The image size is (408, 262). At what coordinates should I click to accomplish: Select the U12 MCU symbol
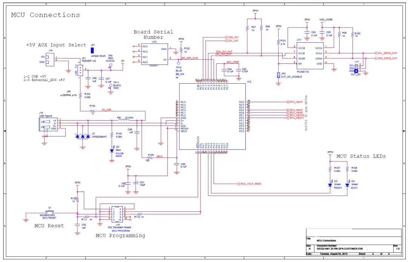click(212, 116)
